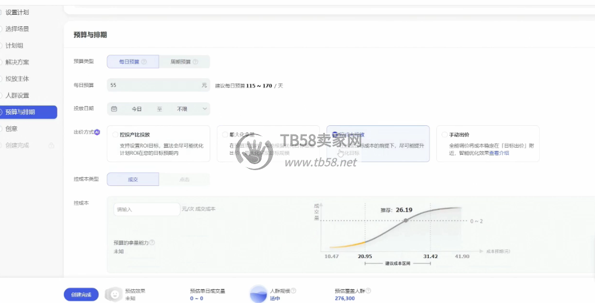Click the AI badge beside 出价方式
Viewport: 595px width, 303px height.
[x=97, y=132]
